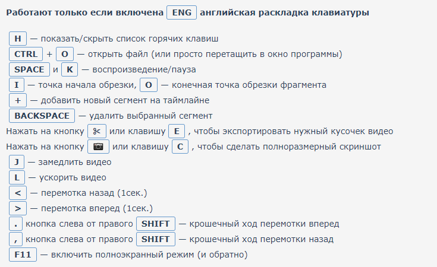Click the greater-than forward key badge

[18, 208]
